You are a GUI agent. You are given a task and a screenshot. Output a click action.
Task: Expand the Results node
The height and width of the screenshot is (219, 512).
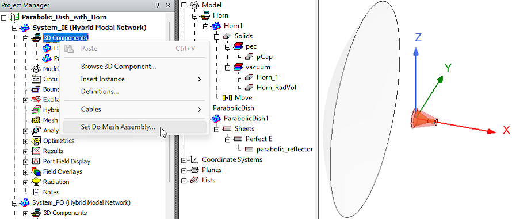(x=25, y=151)
